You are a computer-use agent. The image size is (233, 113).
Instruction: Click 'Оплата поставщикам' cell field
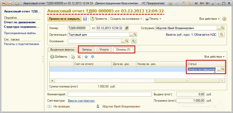(202, 69)
